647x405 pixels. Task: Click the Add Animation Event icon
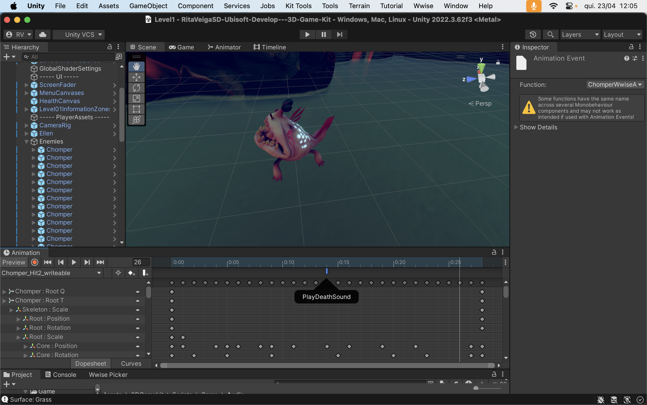click(145, 273)
